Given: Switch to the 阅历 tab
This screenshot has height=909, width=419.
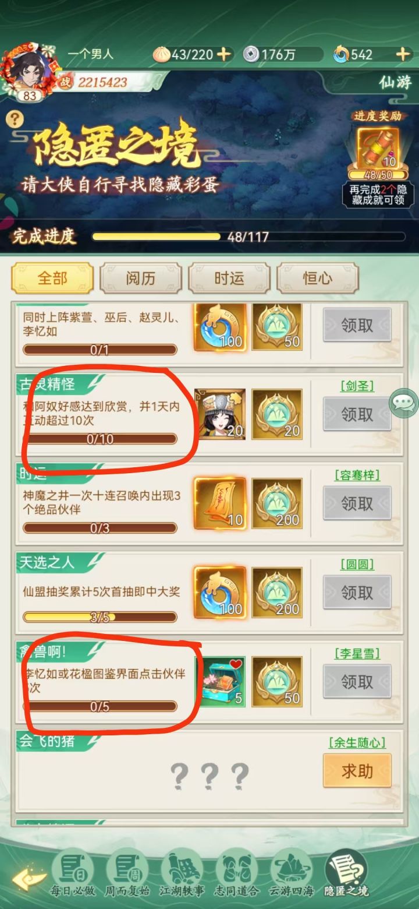Looking at the screenshot, I should tap(140, 279).
